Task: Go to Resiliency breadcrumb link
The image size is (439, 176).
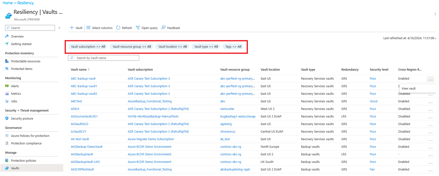Action: (x=25, y=3)
